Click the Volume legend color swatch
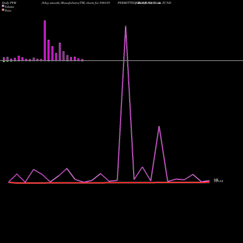The height and width of the screenshot is (243, 243). (x=3, y=6)
